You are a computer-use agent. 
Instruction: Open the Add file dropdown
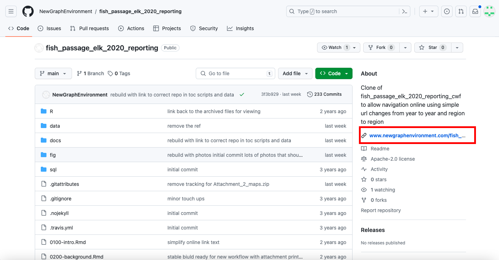(295, 73)
